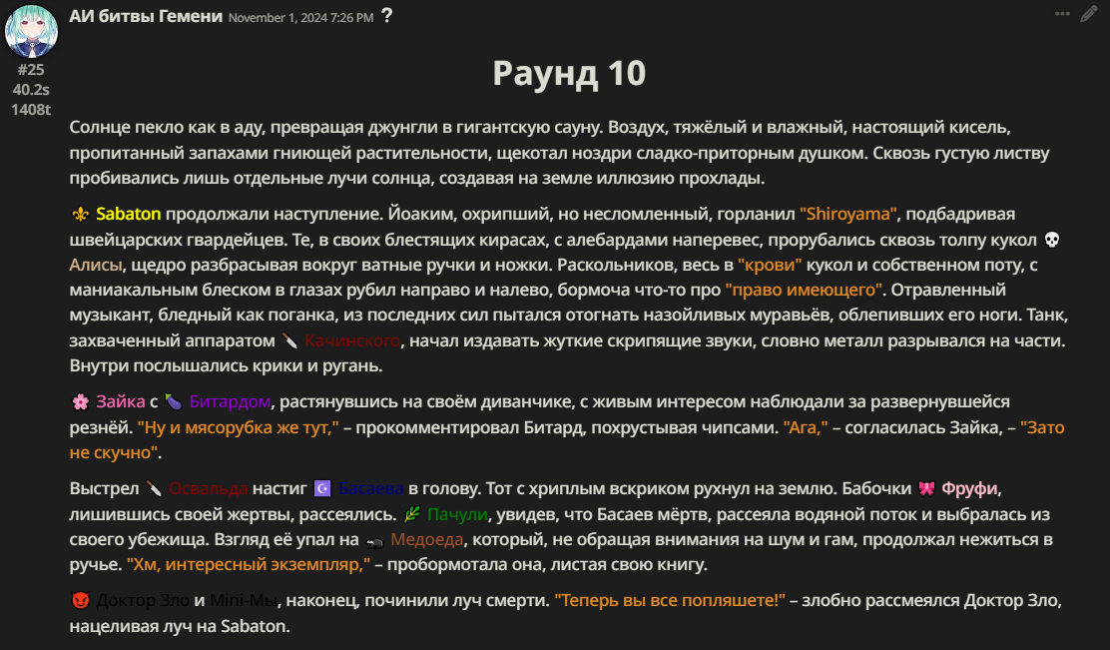
Task: Click the knife emoji before Освальда
Action: 154,488
